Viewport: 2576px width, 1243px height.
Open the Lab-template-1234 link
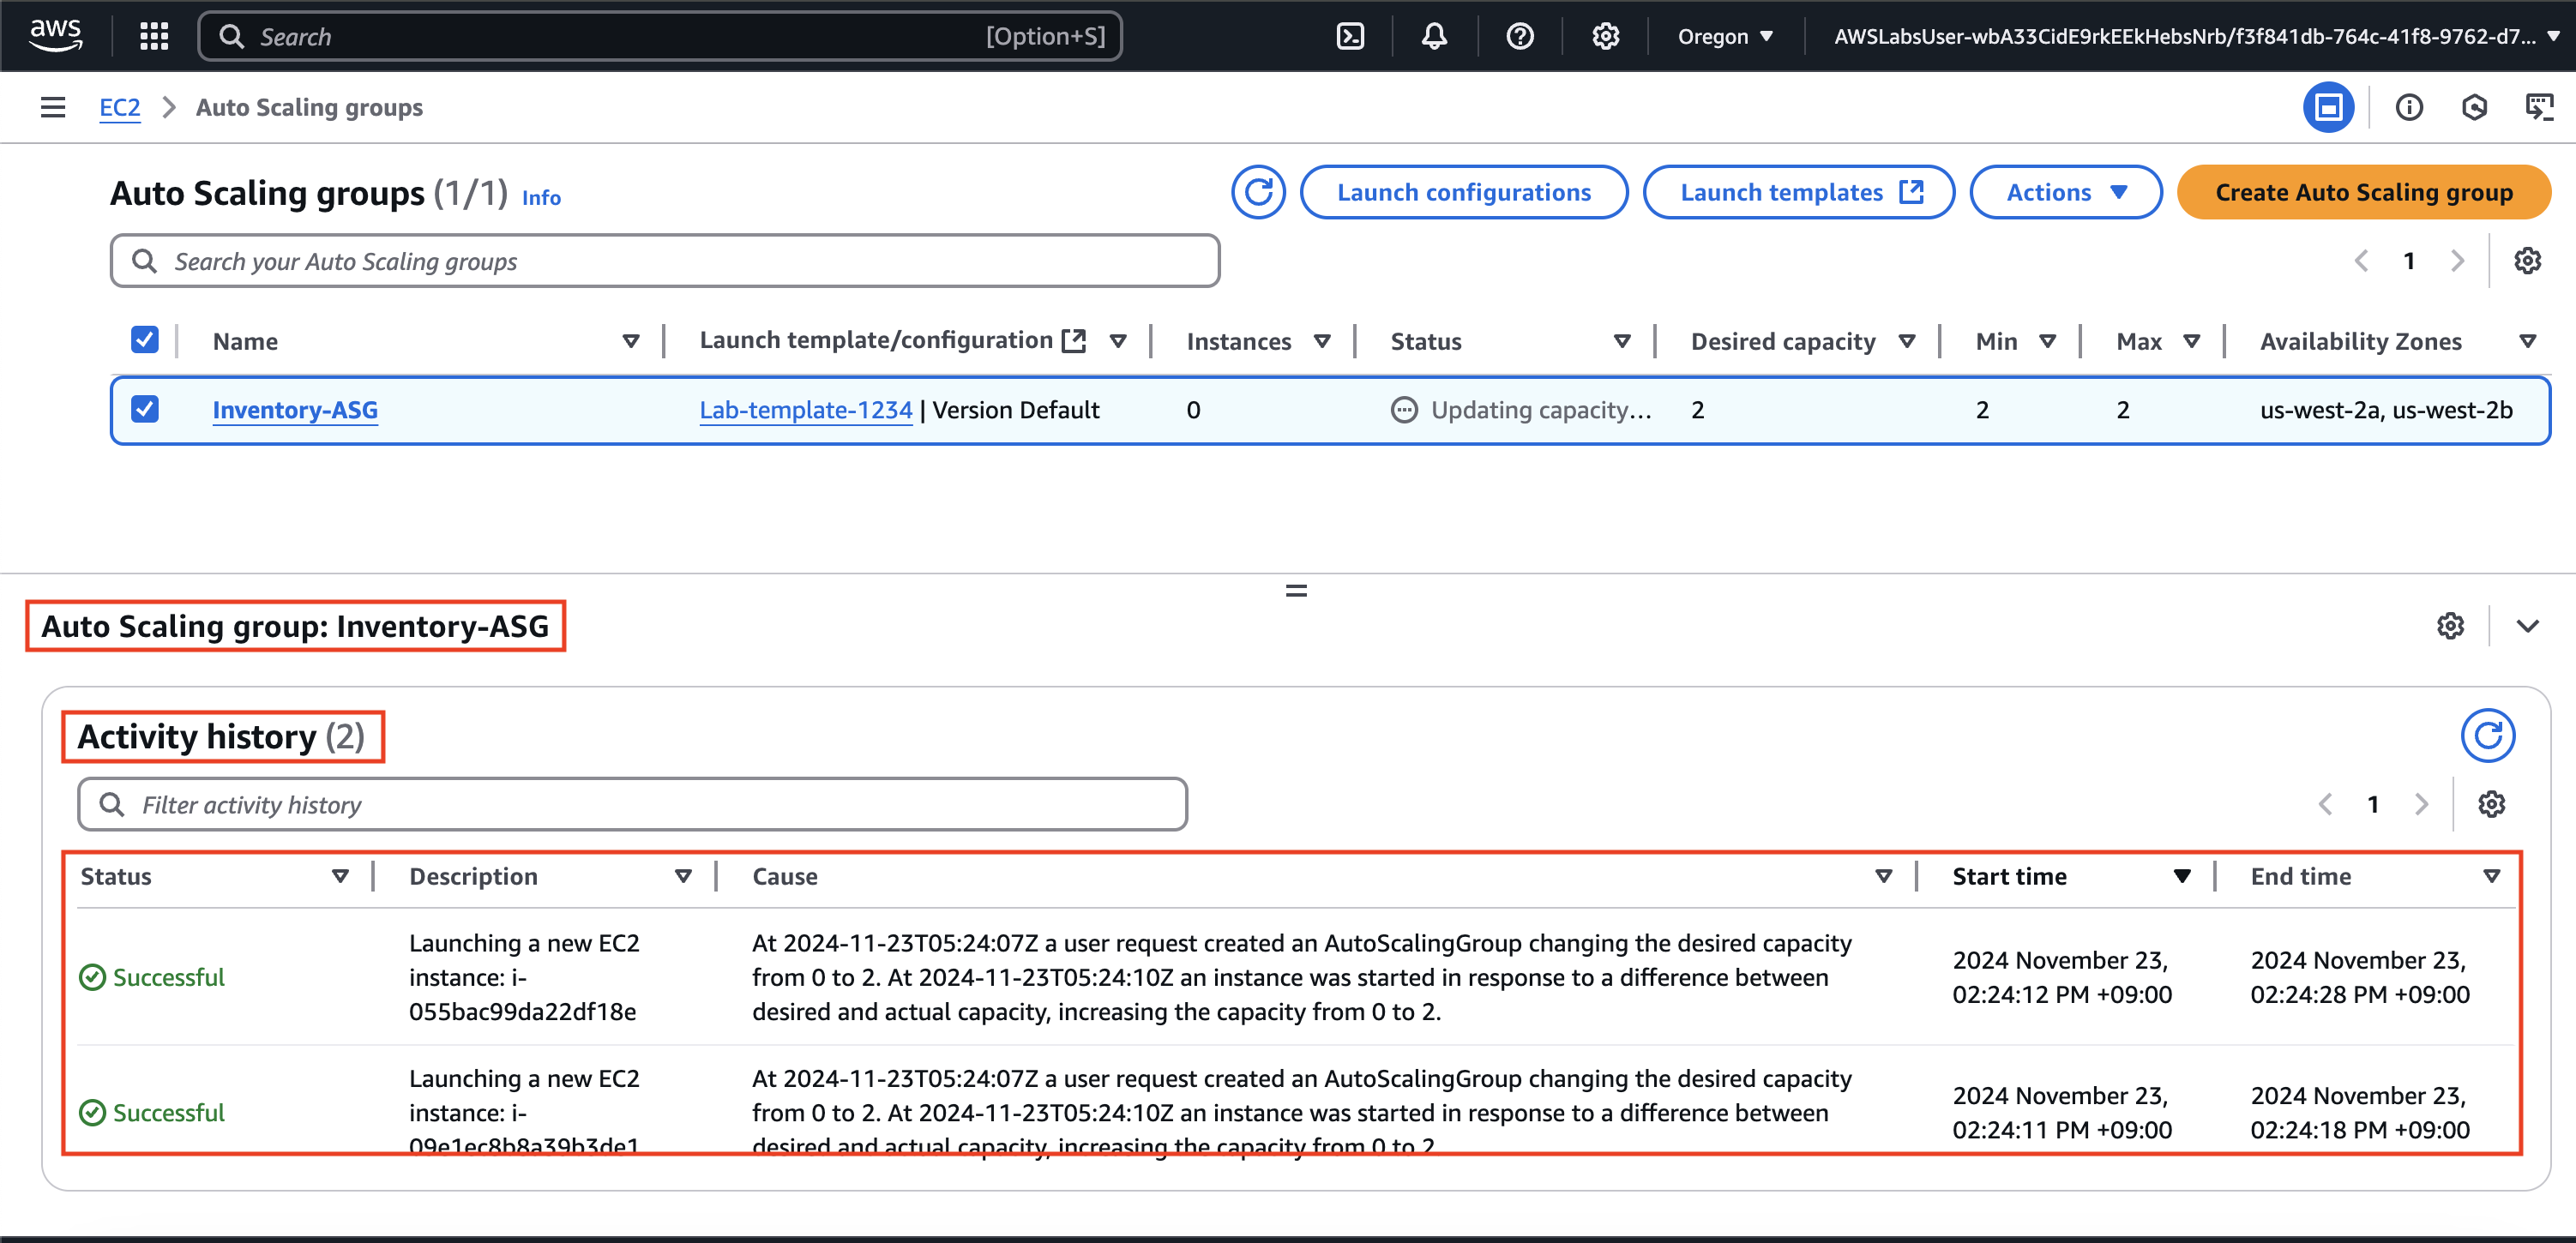click(x=805, y=410)
